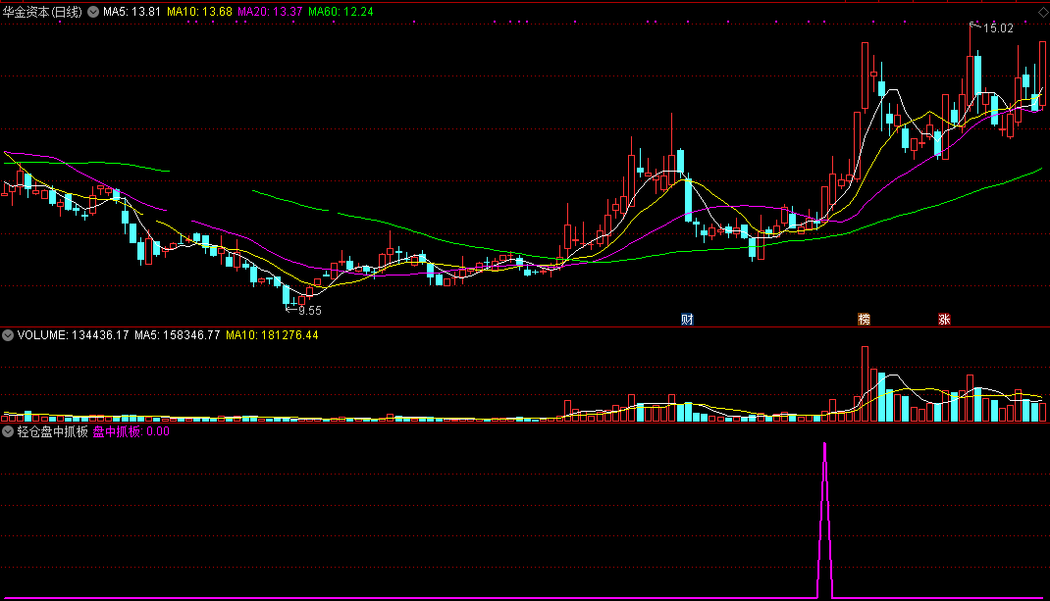
Task: Open the dropdown beside 华金资本(日线) title
Action: 93,12
